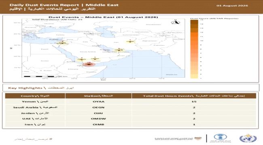The height and width of the screenshot is (145, 263).
Task: Click the orange middle of dust hours legend
Action: click(194, 49)
